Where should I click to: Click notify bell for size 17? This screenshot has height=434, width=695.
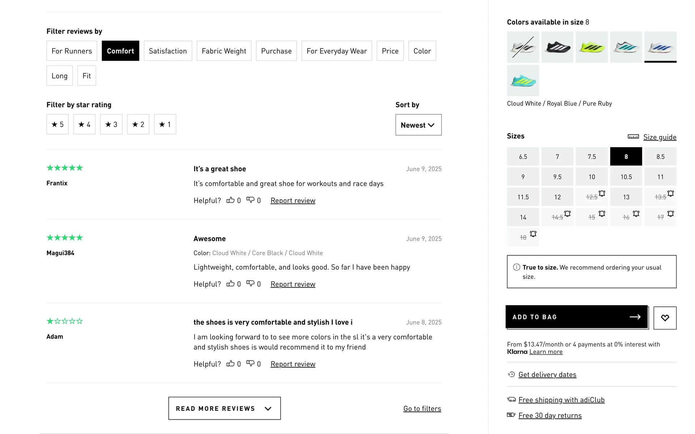tap(670, 214)
